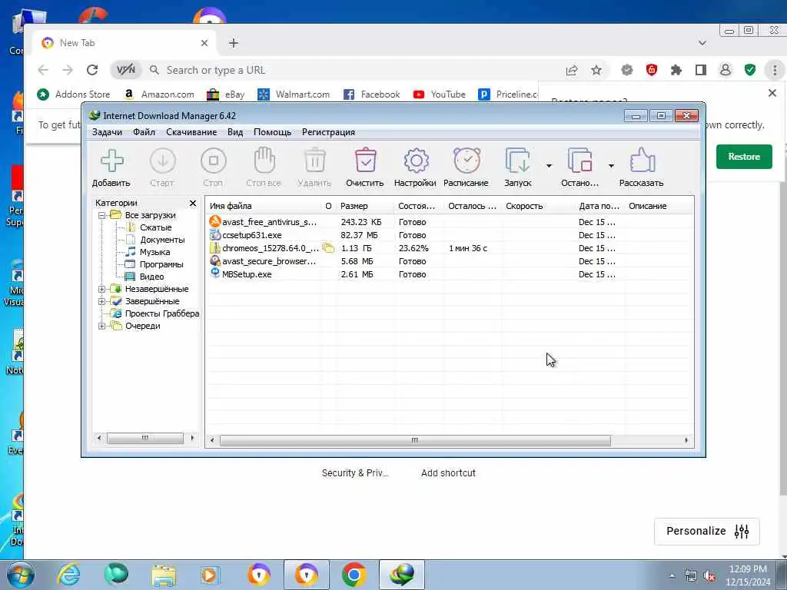Click the Очистить (Delete completed) icon
This screenshot has width=787, height=590.
(365, 161)
